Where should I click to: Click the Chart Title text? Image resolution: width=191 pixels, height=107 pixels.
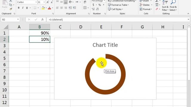[105, 45]
